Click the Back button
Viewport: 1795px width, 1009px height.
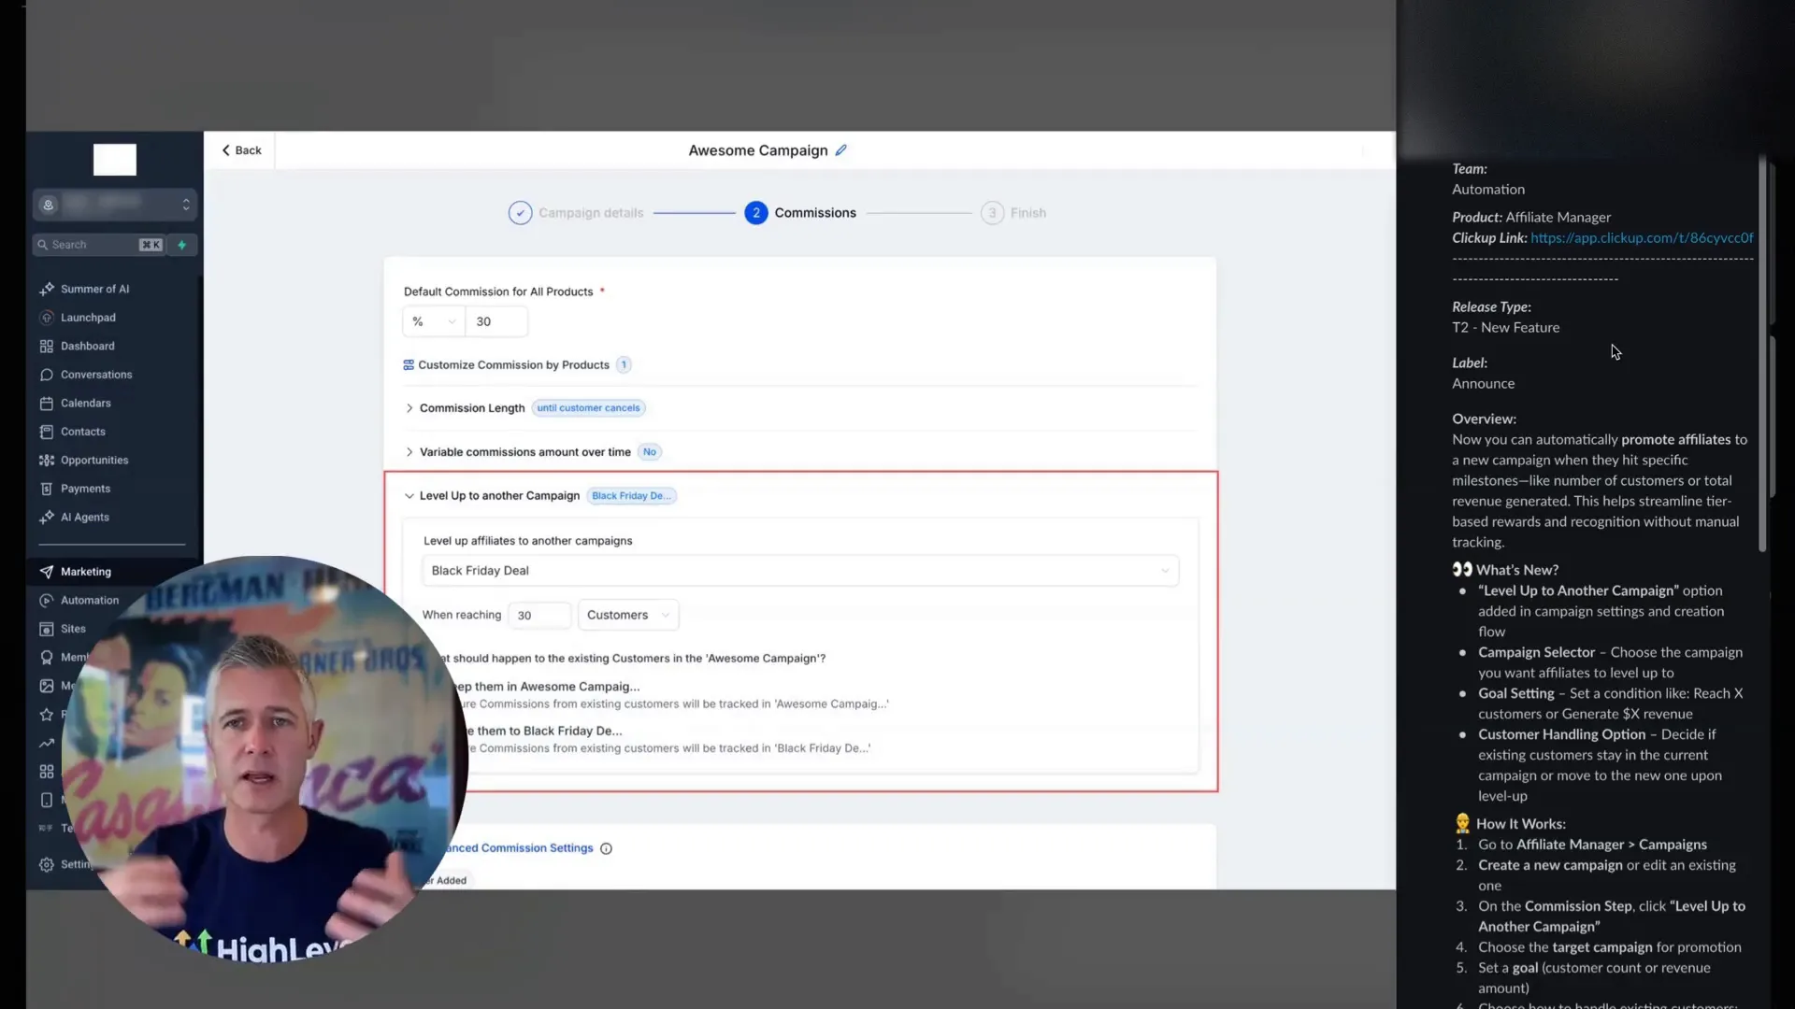tap(241, 150)
